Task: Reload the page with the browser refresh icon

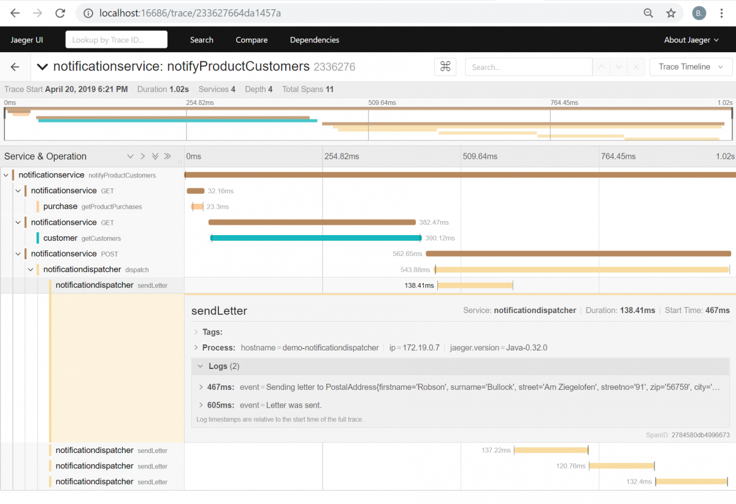Action: (x=59, y=12)
